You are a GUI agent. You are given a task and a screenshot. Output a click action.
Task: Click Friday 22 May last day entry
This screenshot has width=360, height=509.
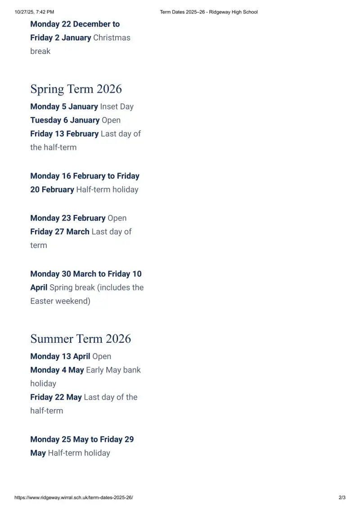[84, 404]
